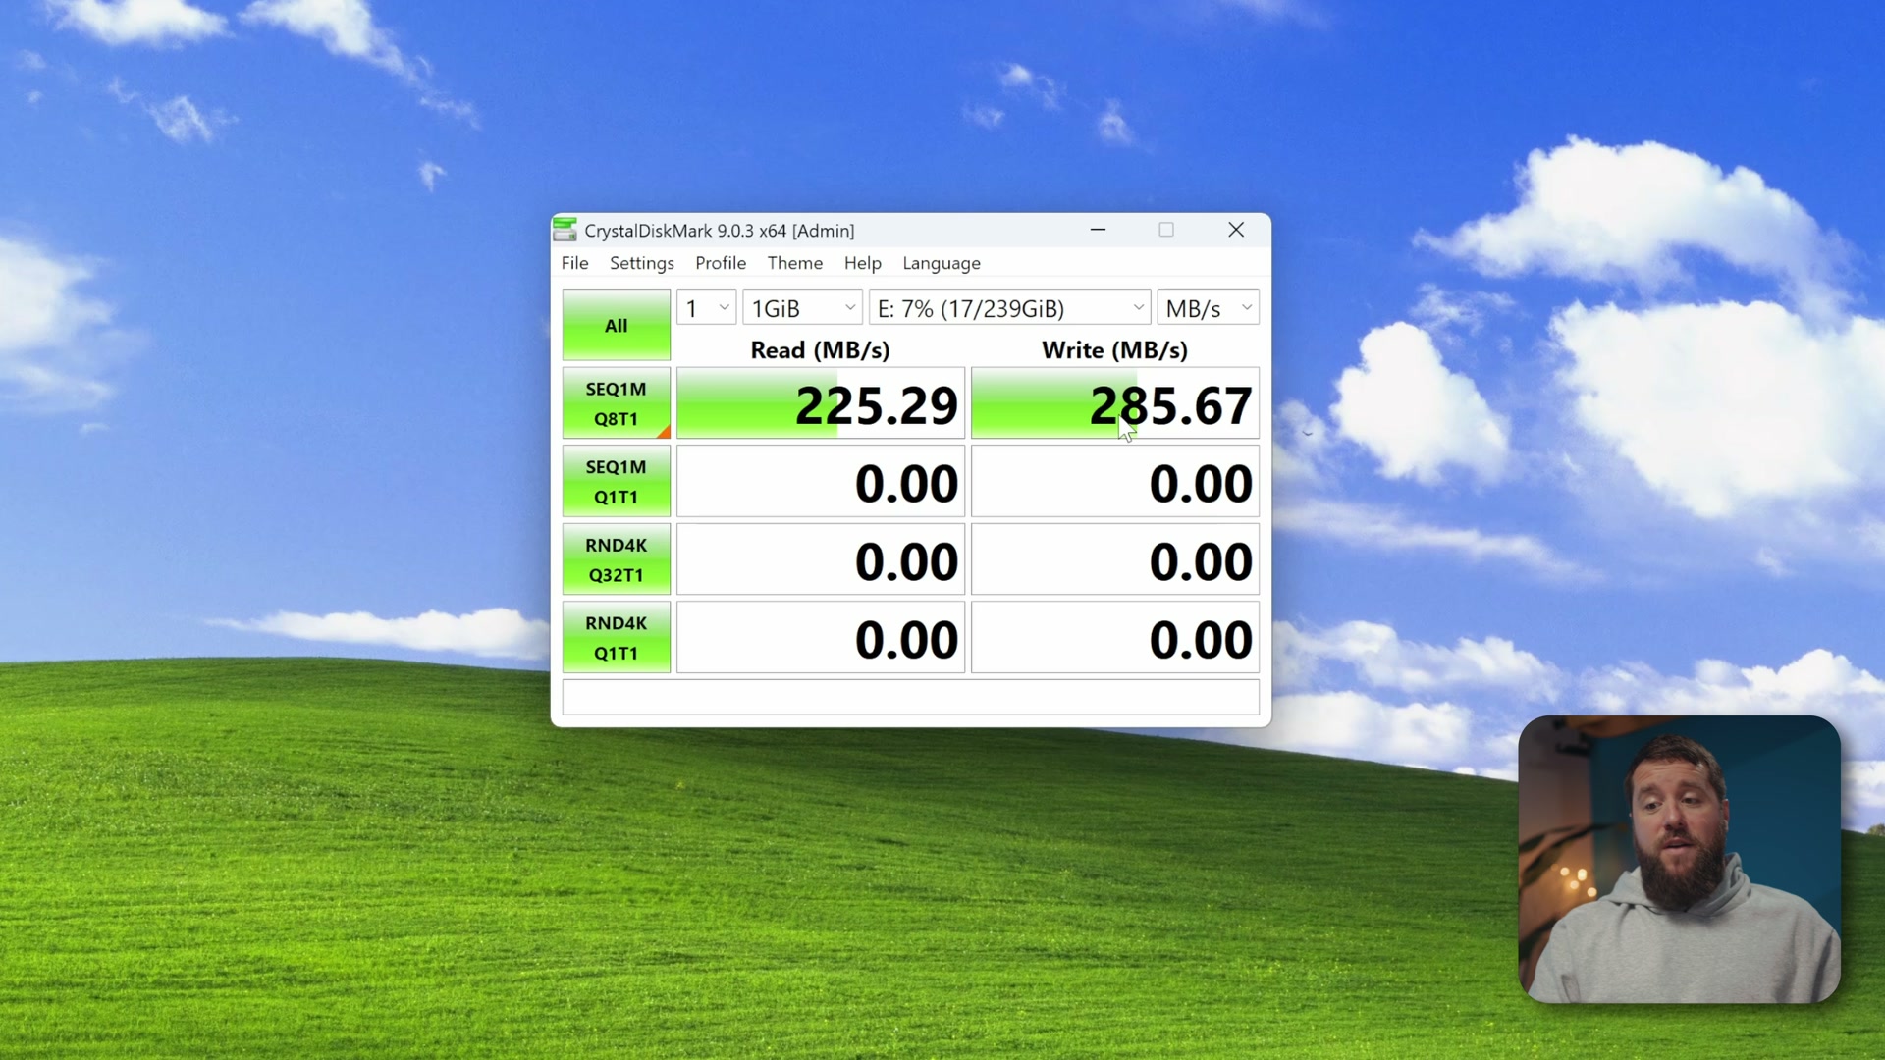1885x1060 pixels.
Task: Click the empty comment field at bottom
Action: point(911,698)
